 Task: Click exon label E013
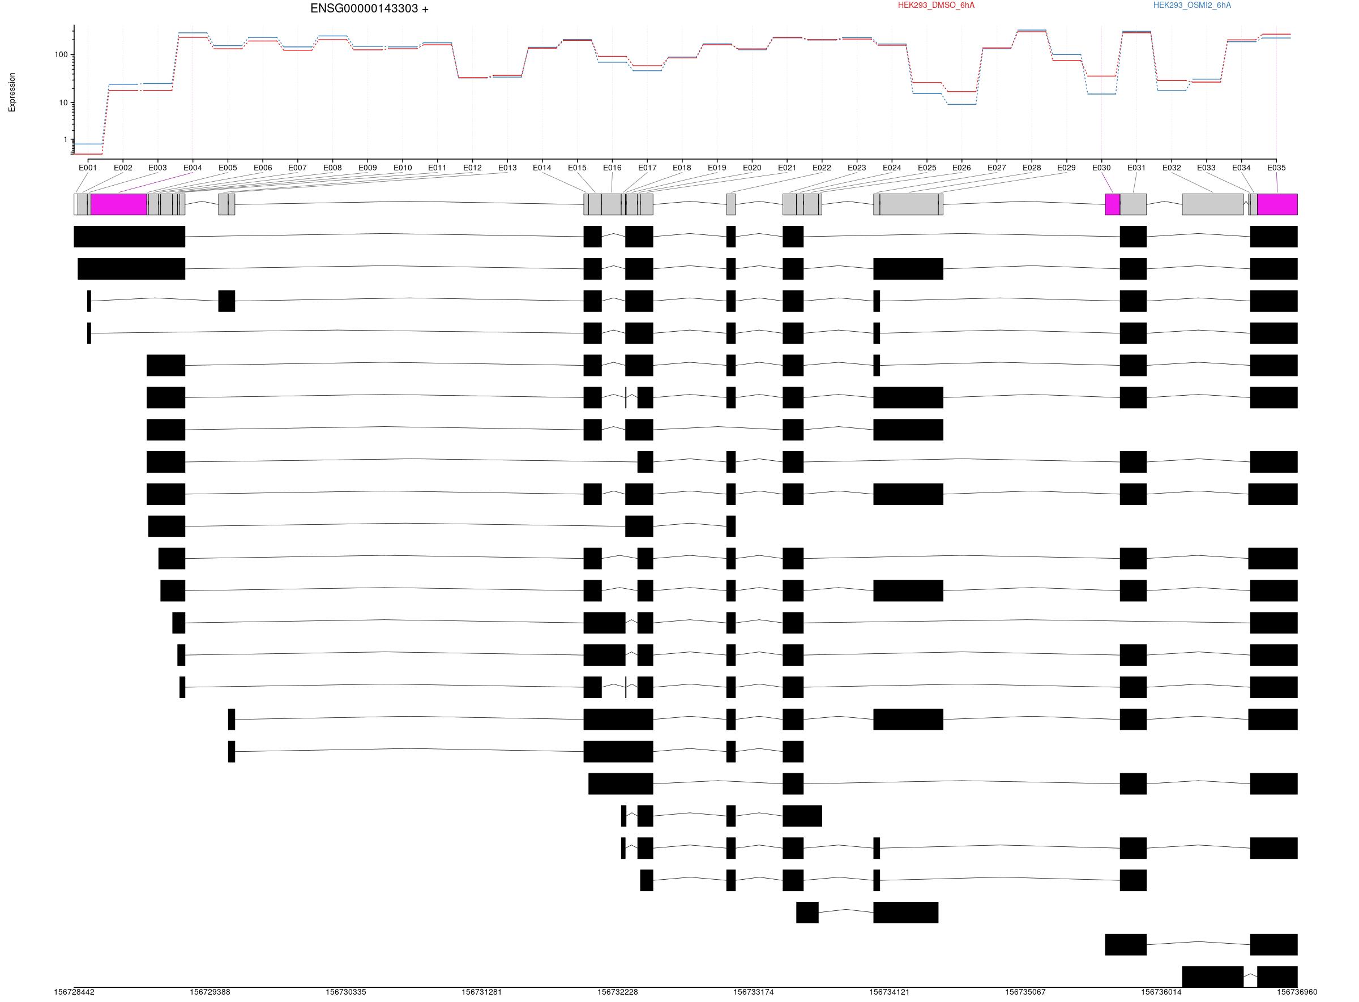[508, 168]
